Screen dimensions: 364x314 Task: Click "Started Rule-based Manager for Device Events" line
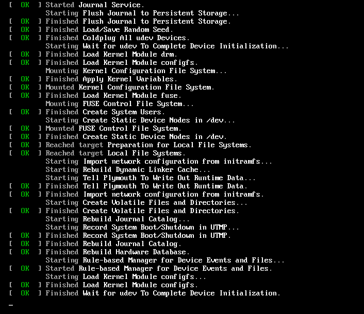[159, 268]
